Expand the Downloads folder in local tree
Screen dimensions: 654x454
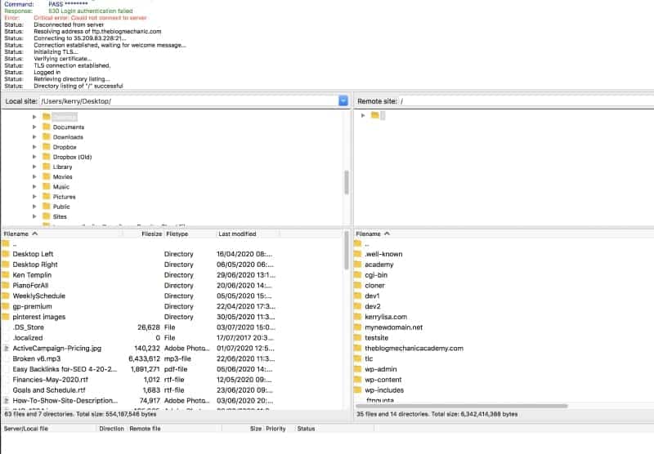click(x=34, y=137)
